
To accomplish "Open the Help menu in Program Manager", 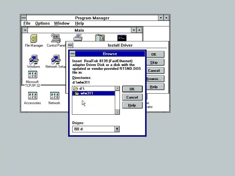I will [79, 23].
